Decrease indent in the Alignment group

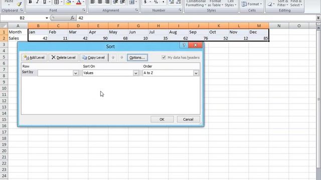coord(115,2)
